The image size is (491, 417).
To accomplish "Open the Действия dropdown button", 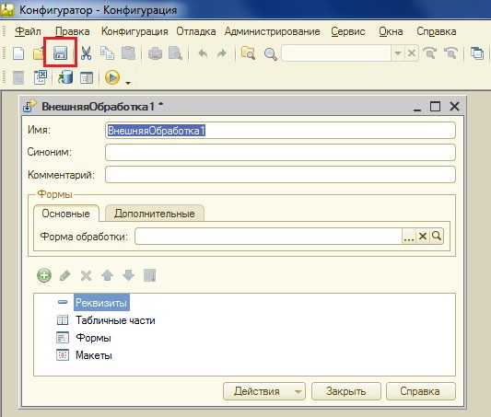I will [x=264, y=391].
